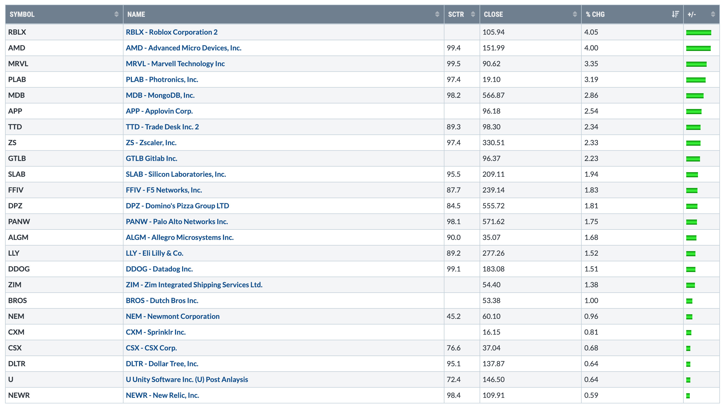Click the SCTR column sort arrows

coord(473,14)
